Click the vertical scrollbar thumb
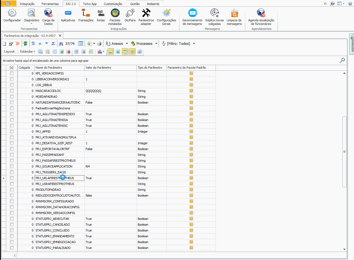This screenshot has height=260, width=354. 344,151
